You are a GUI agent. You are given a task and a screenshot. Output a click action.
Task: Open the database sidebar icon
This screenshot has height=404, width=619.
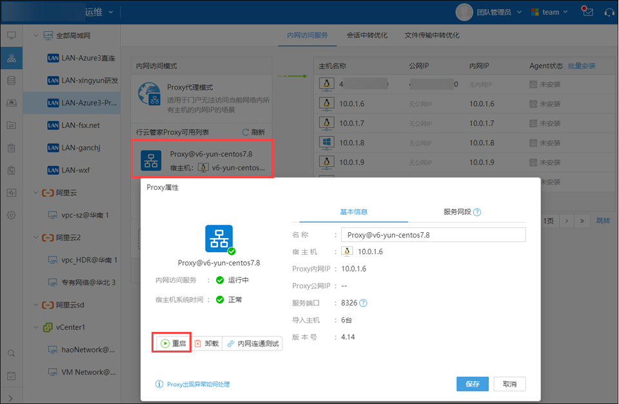click(11, 80)
